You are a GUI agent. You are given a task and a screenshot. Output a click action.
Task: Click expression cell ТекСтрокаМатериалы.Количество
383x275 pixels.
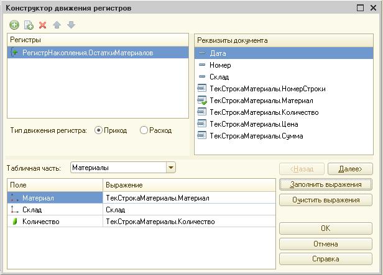tap(189, 221)
